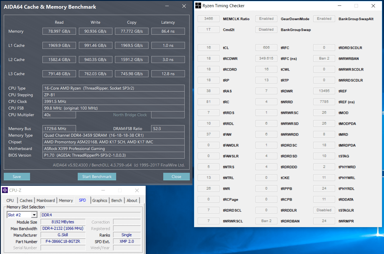
Task: Click the Ryzen Timing Checker title icon
Action: (198, 6)
